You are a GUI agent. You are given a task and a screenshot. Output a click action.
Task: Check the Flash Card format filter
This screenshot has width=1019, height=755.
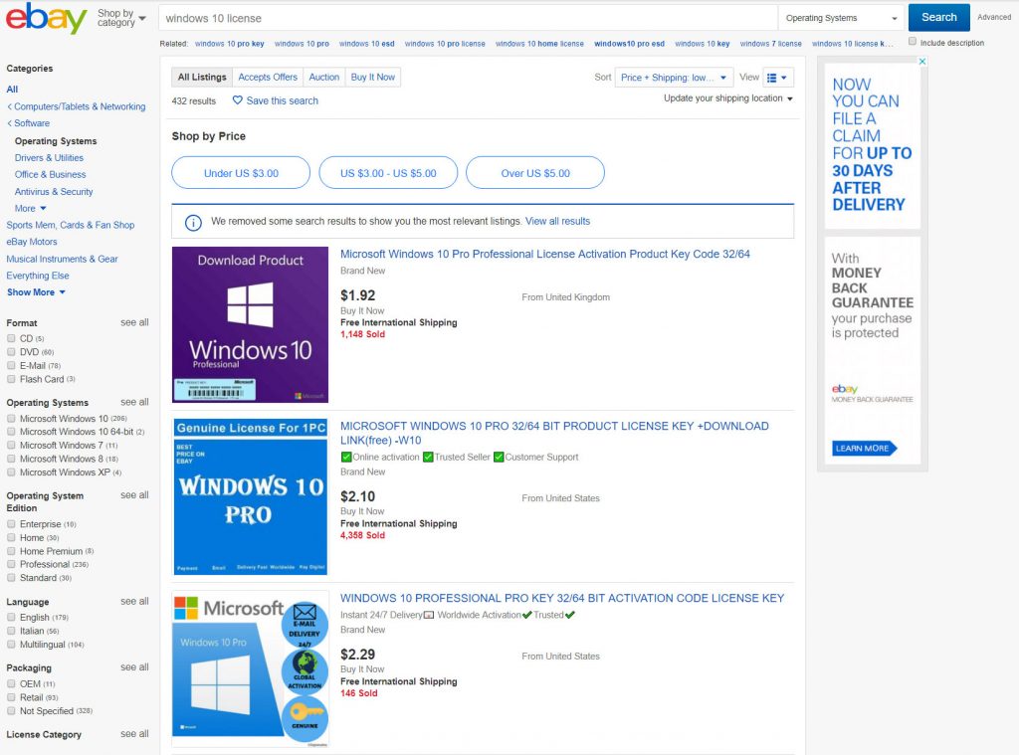11,379
